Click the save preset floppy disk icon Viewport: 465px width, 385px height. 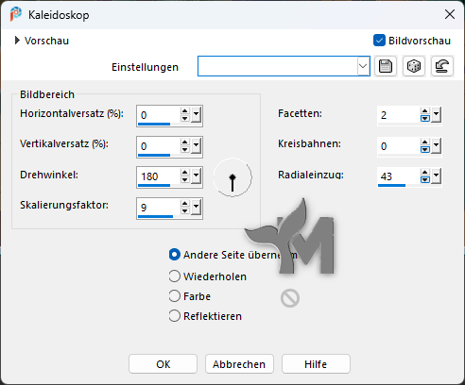(386, 66)
